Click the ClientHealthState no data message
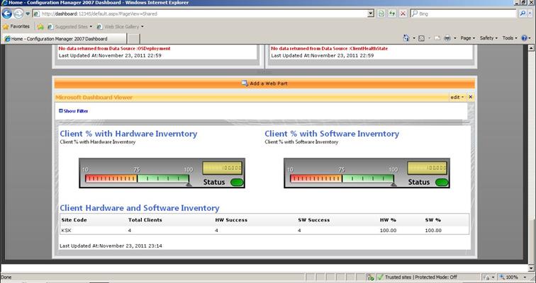Viewport: 536px width, 283px height. coord(330,48)
